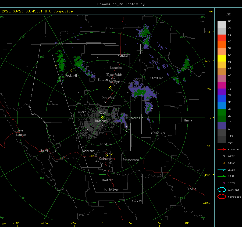Click the white 04DK arrow in the legend

tap(222, 156)
